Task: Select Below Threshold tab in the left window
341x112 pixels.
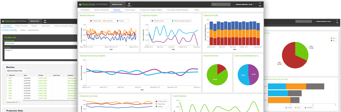Action: coord(21,26)
